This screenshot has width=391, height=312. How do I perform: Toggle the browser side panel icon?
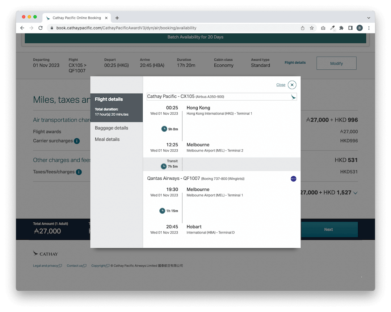pos(350,28)
